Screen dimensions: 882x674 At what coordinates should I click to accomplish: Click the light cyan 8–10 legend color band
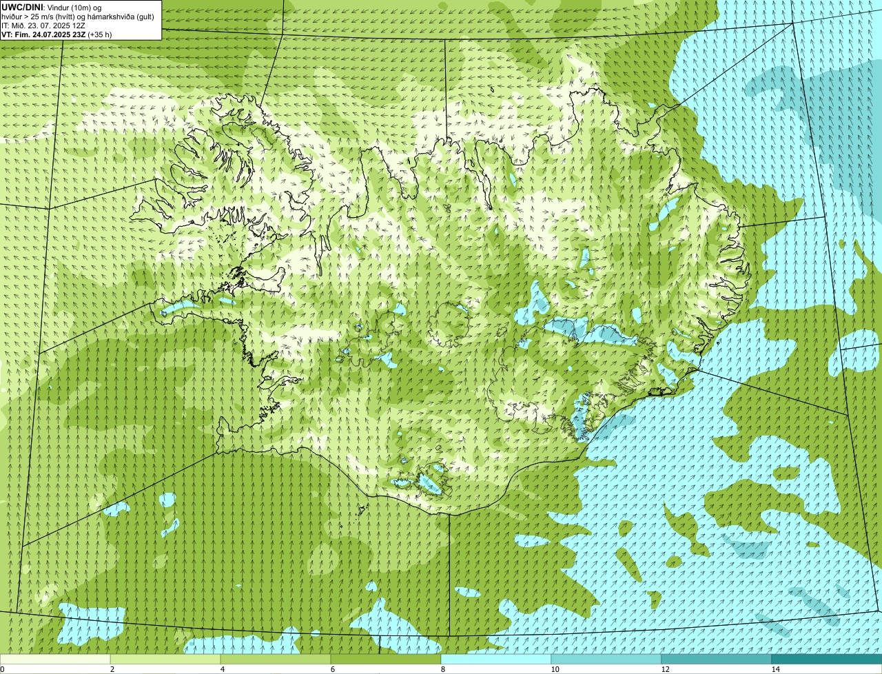496,660
